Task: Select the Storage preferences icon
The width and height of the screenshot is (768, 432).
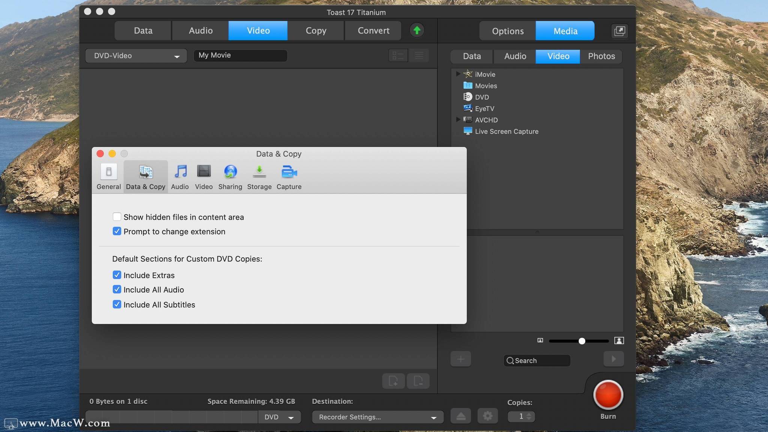Action: point(259,172)
